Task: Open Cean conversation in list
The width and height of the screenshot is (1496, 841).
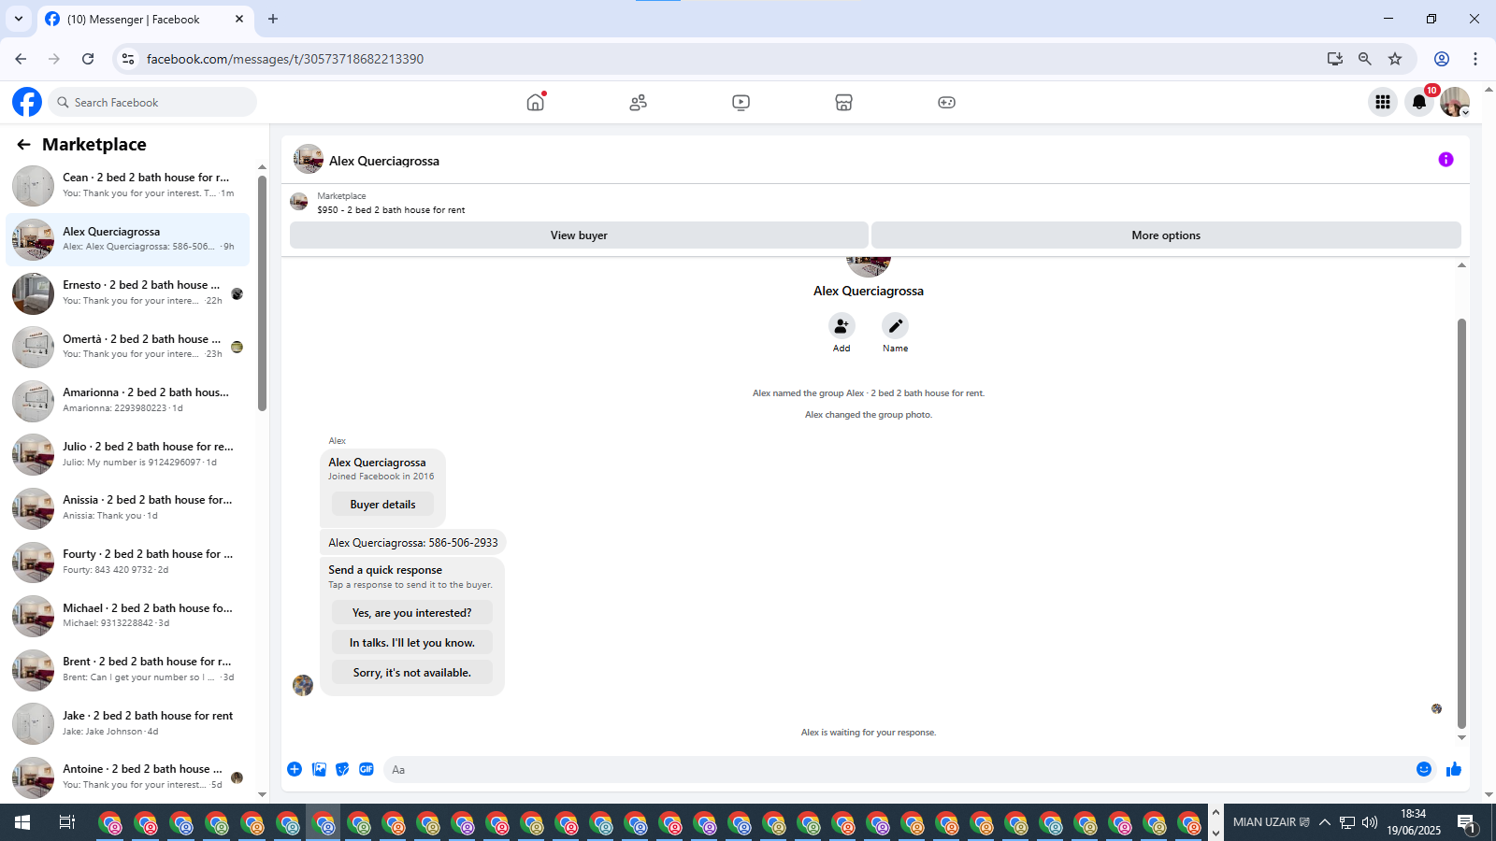Action: [128, 185]
